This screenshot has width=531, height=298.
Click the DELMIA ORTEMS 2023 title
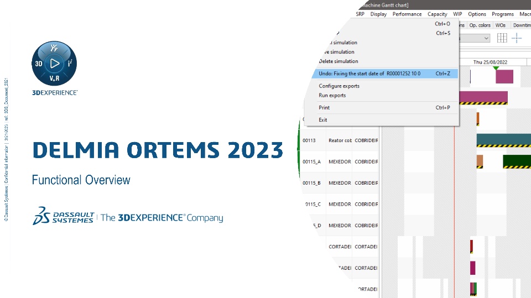click(x=158, y=150)
